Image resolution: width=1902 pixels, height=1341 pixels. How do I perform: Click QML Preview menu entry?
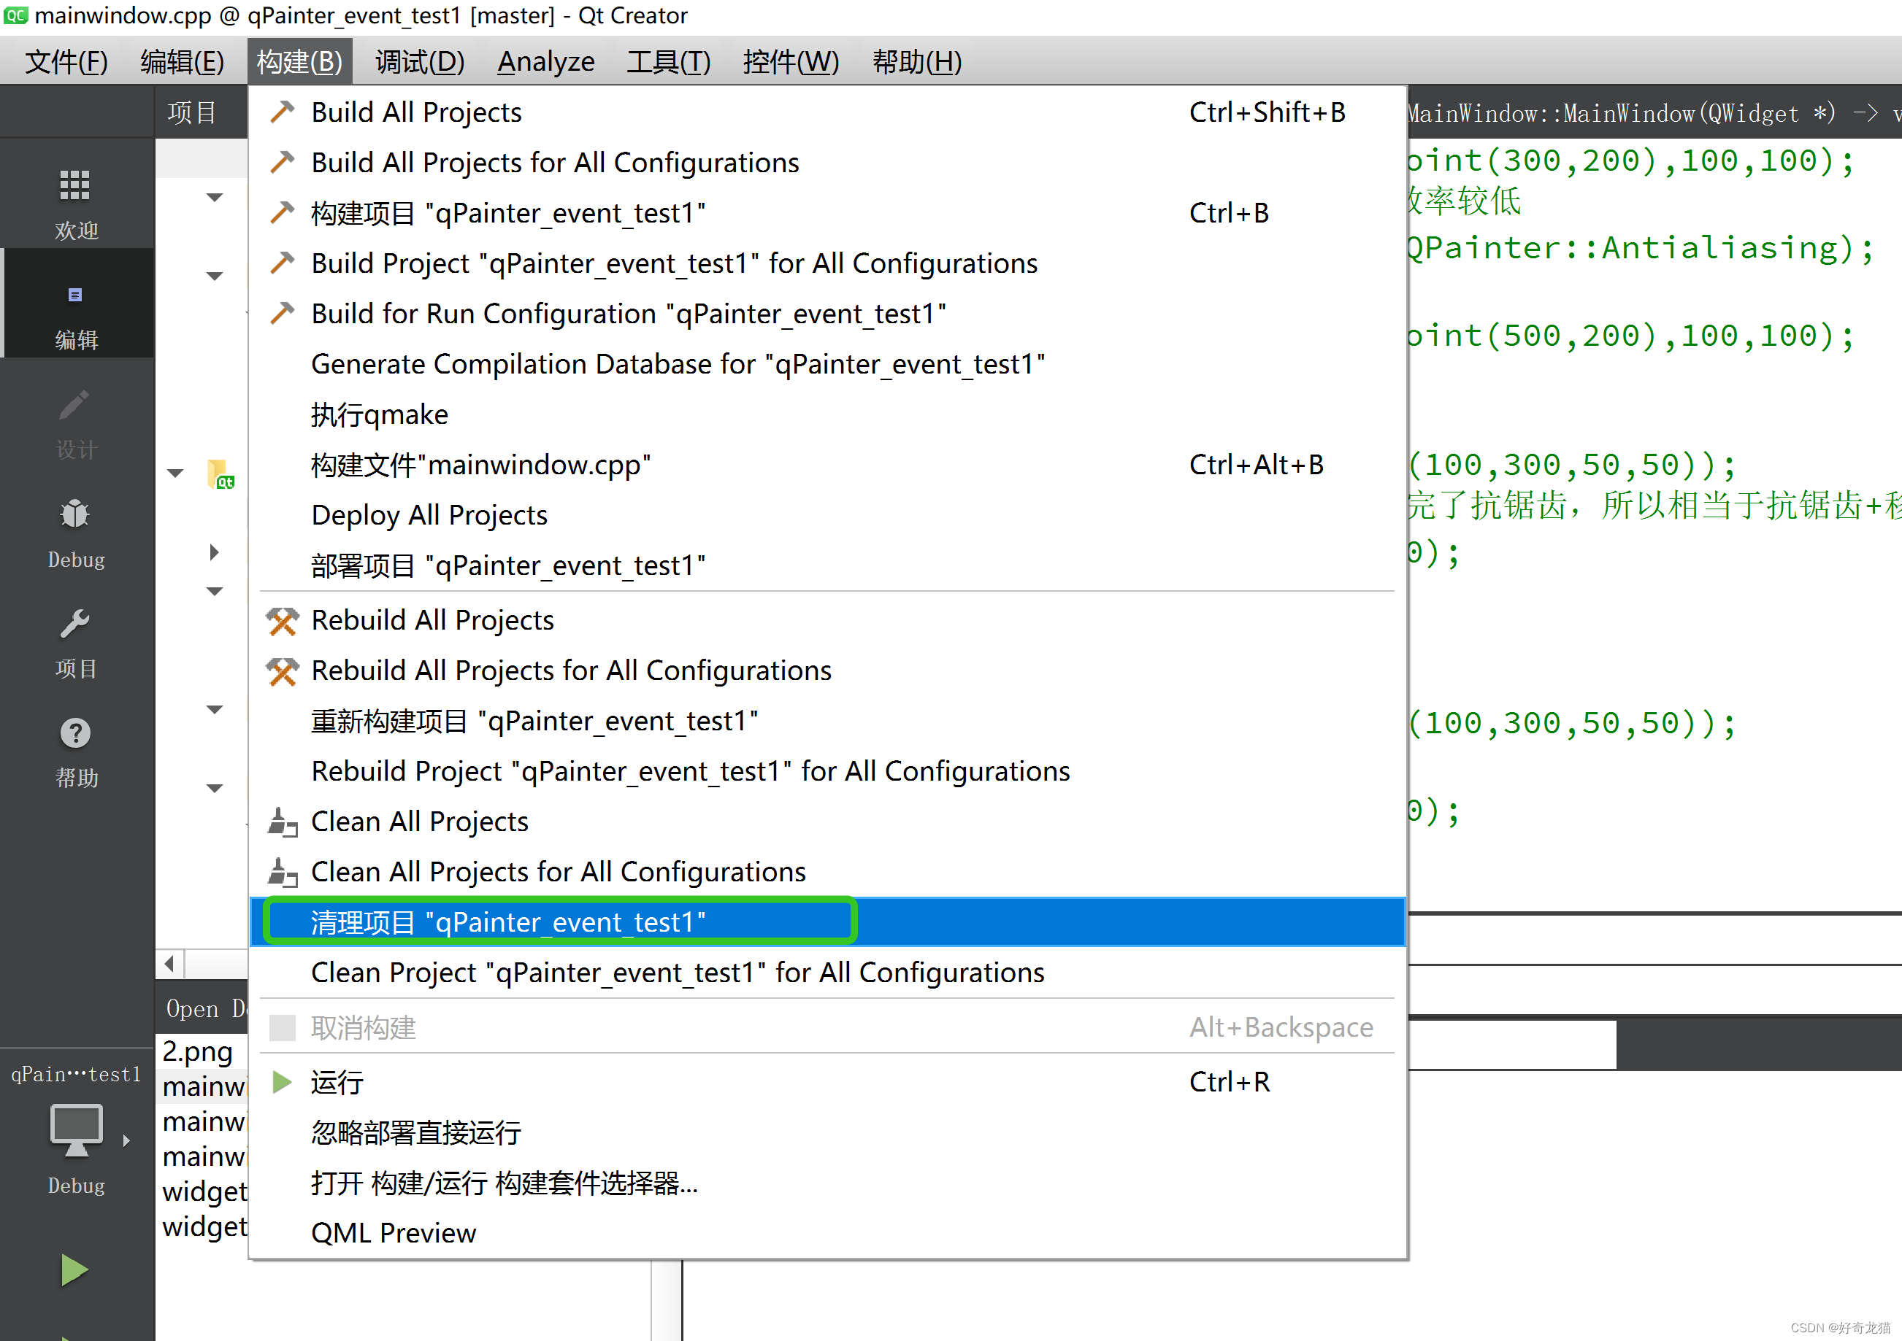tap(393, 1232)
